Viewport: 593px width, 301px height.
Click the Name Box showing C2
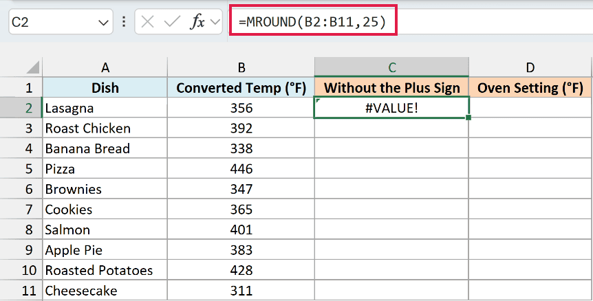pos(61,22)
